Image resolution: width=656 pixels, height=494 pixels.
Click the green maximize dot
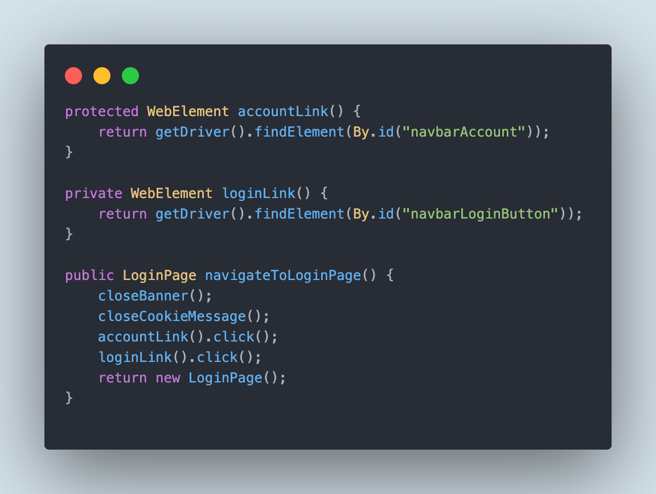(130, 76)
